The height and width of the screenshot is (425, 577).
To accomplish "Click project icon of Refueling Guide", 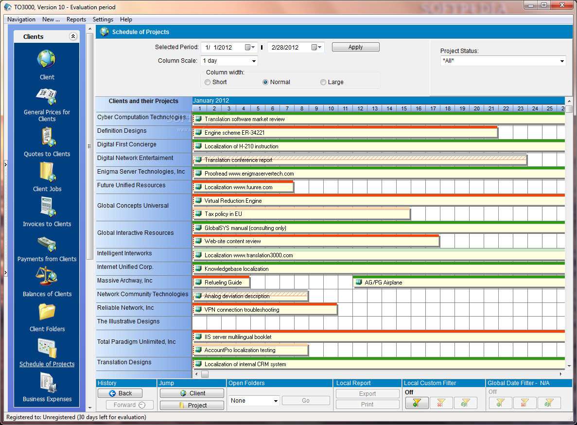I will pos(198,282).
